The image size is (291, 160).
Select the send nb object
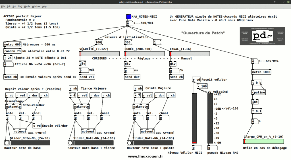click(11, 77)
